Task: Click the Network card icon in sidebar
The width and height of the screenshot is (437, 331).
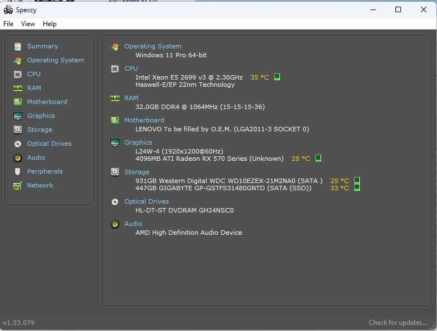Action: [18, 185]
